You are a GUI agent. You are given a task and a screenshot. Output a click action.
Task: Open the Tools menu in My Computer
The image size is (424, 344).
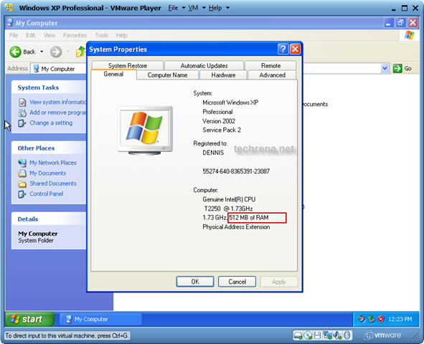(101, 35)
